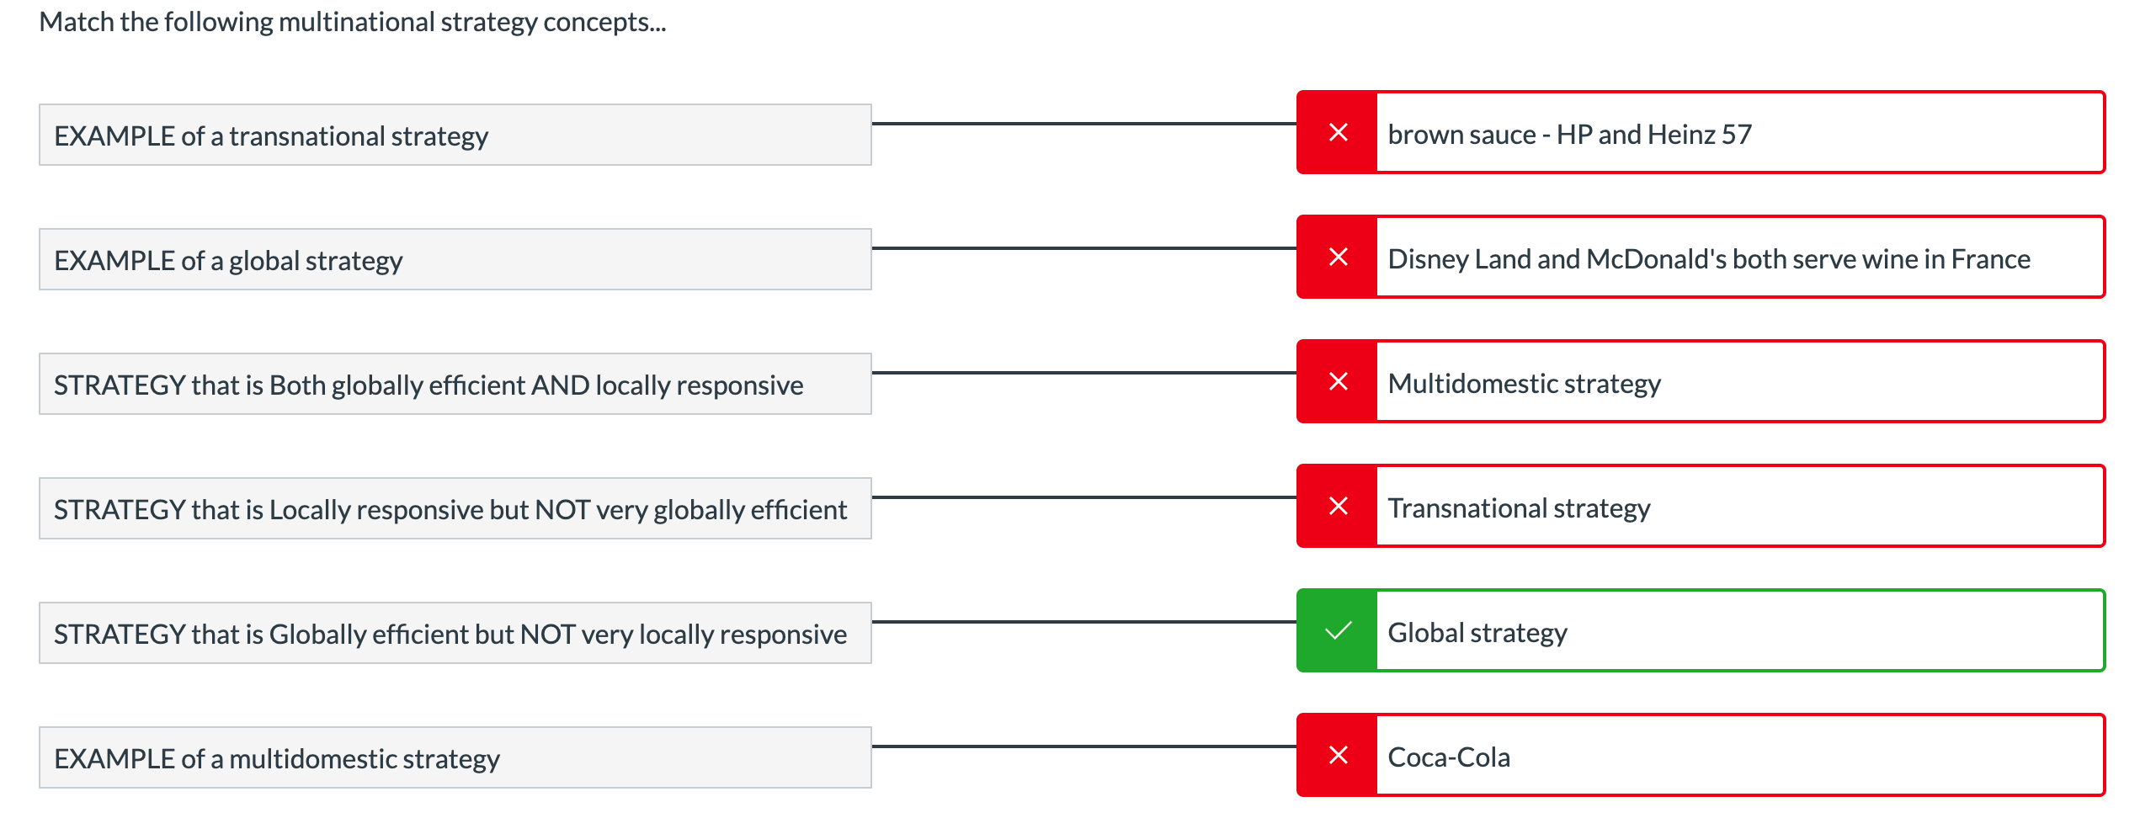
Task: Select the 'EXAMPLE of a transnational strategy' box
Action: pyautogui.click(x=455, y=133)
